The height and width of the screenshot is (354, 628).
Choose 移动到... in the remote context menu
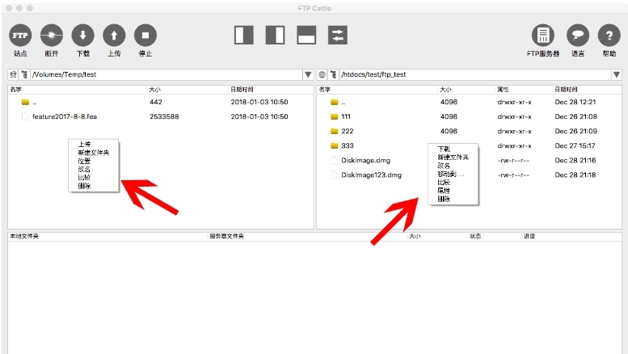[x=451, y=174]
